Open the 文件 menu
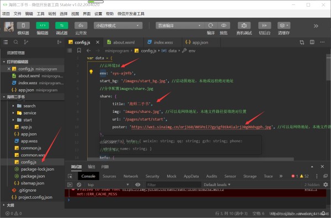Viewport: 331px width, 218px height. 17,14
